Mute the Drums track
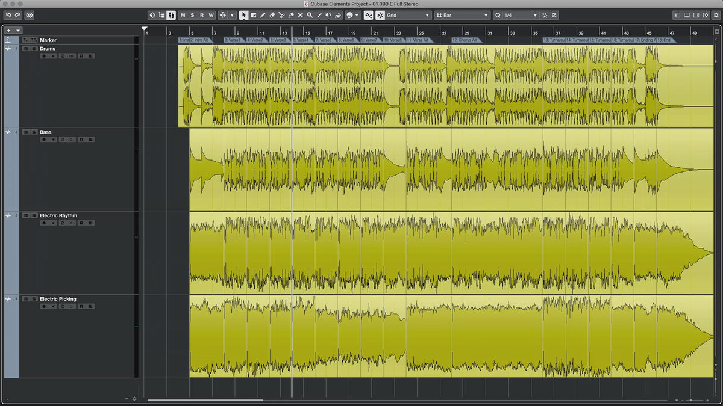 [25, 49]
